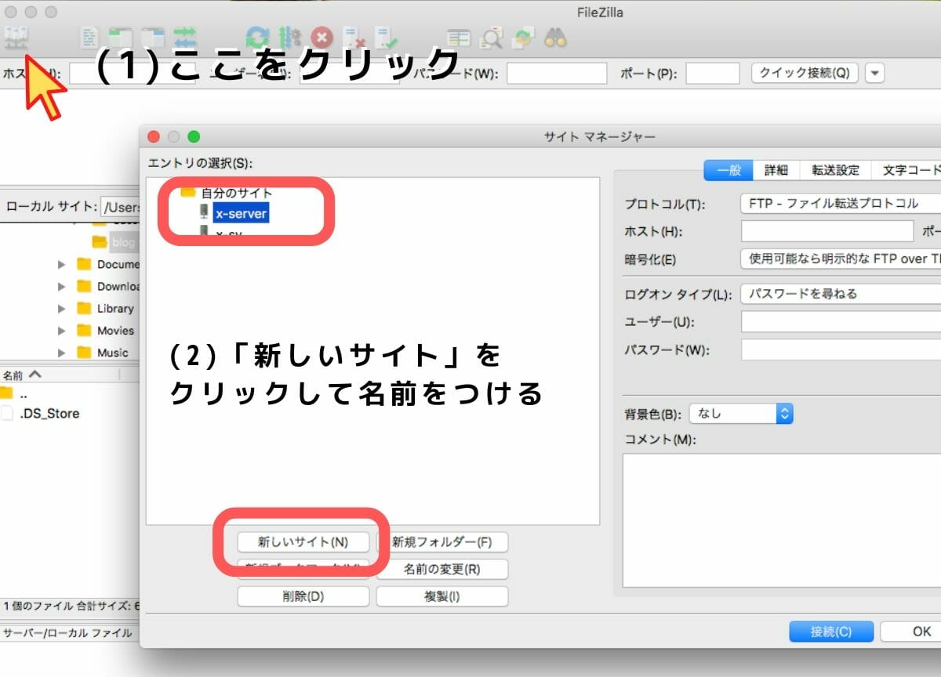The width and height of the screenshot is (941, 677).
Task: Expand the Movies folder triangle
Action: [61, 331]
